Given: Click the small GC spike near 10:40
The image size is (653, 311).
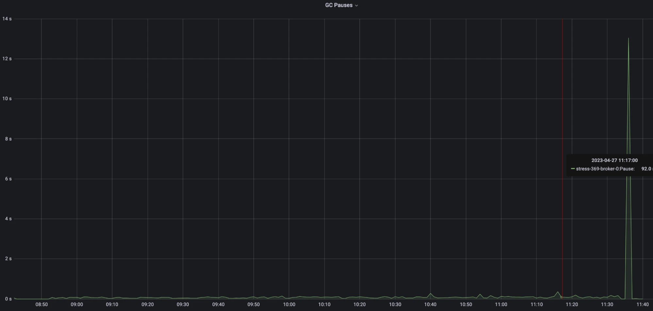Looking at the screenshot, I should [x=431, y=294].
